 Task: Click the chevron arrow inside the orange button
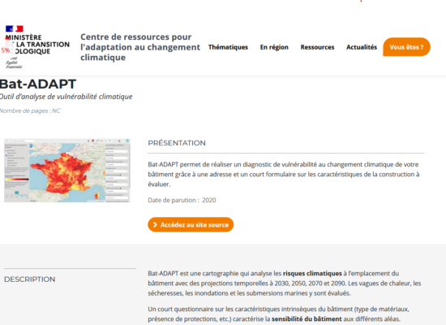[155, 224]
